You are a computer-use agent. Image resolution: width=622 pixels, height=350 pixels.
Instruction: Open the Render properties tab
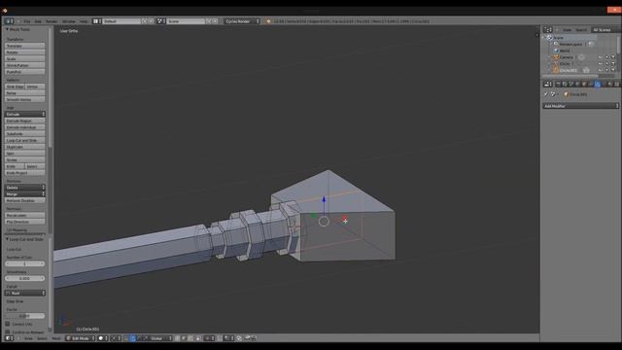pos(559,85)
